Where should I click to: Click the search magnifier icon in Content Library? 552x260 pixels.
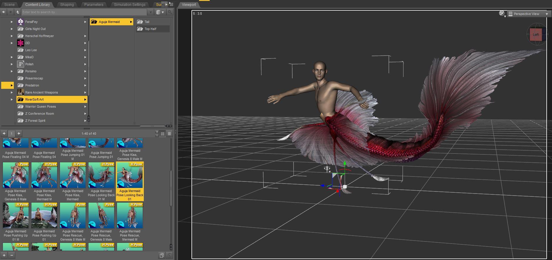point(170,12)
